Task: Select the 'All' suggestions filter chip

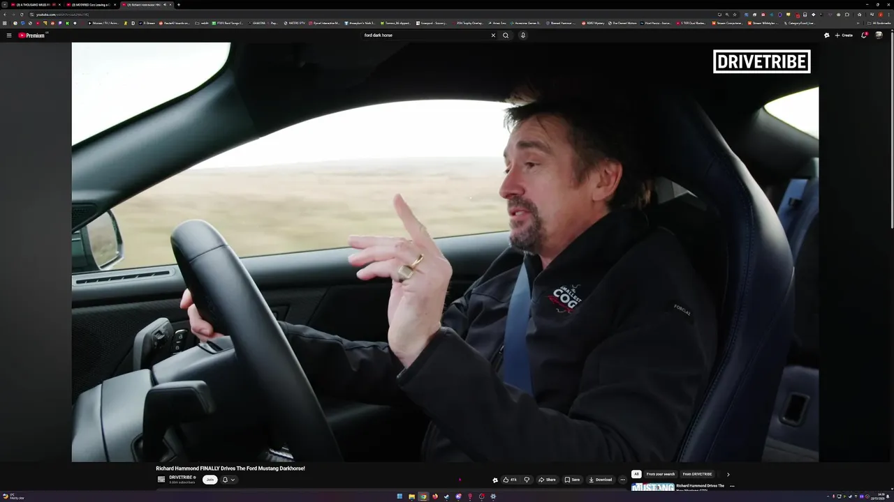Action: click(636, 474)
